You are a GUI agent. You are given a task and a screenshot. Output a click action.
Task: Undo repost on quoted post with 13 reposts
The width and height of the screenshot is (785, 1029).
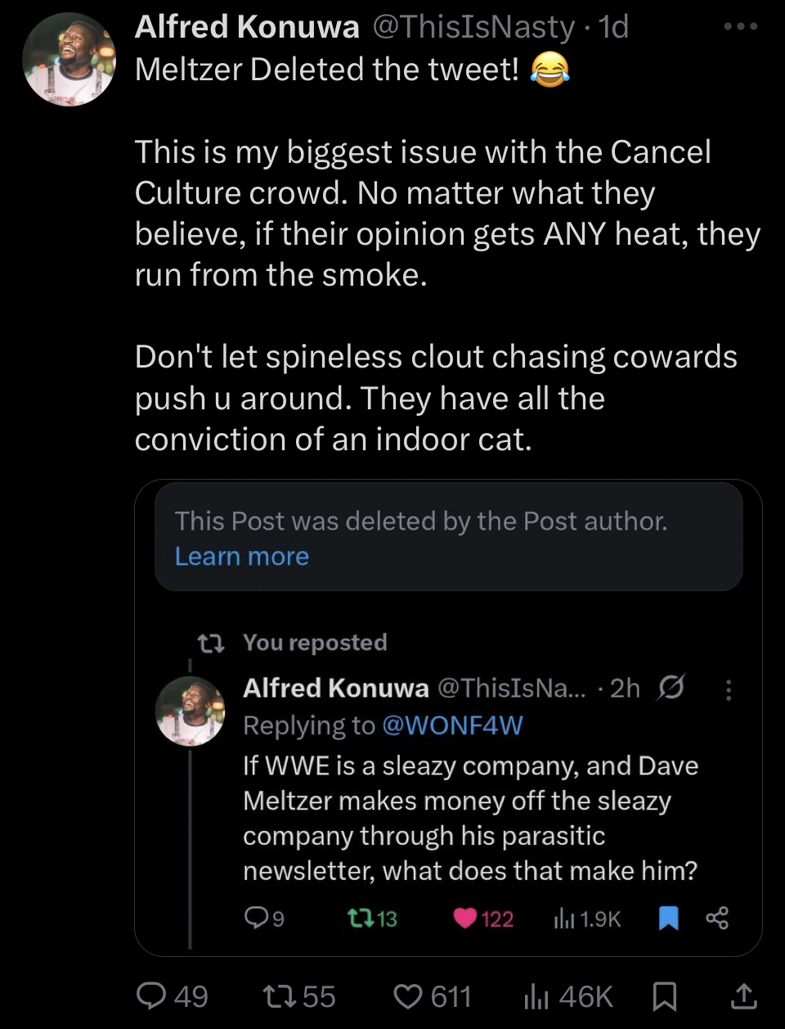coord(358,918)
